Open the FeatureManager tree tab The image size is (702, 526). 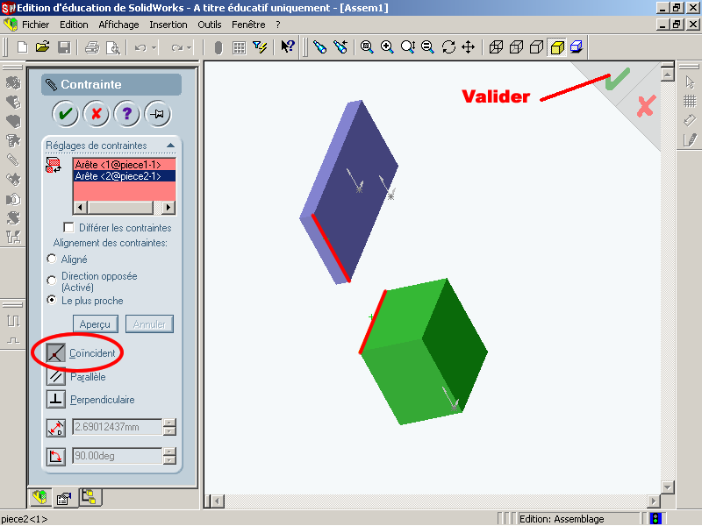click(x=39, y=497)
